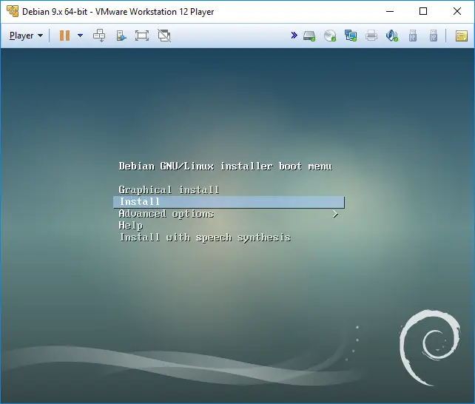
Task: Click the 'Debian GNU/Linux installer boot menu' heading
Action: [x=226, y=166]
